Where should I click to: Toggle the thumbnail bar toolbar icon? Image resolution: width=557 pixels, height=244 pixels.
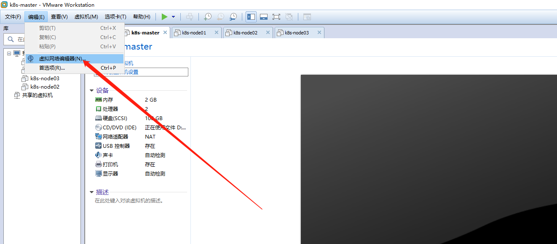[x=264, y=17]
